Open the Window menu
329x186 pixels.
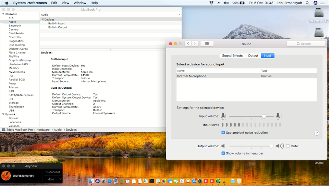pos(80,3)
